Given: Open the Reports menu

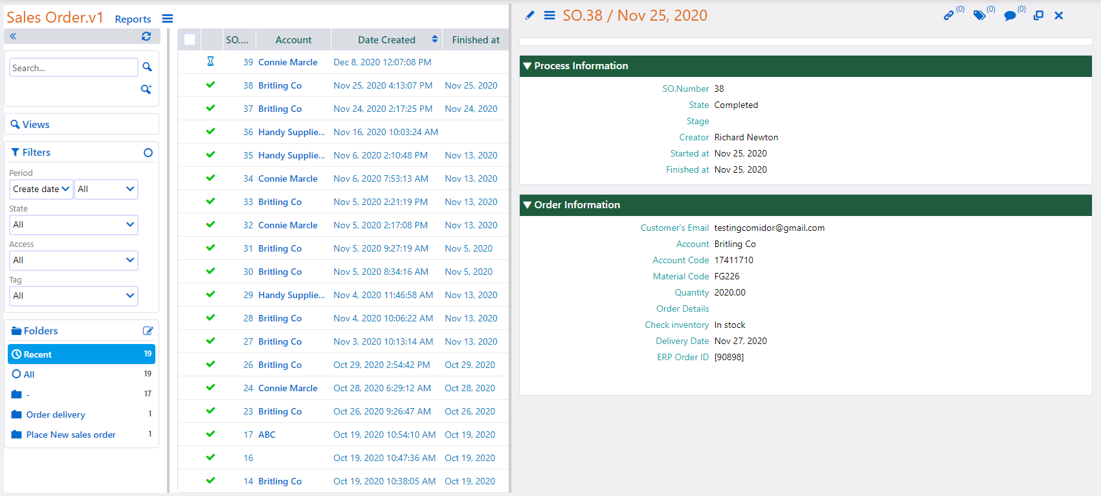Looking at the screenshot, I should click(133, 19).
